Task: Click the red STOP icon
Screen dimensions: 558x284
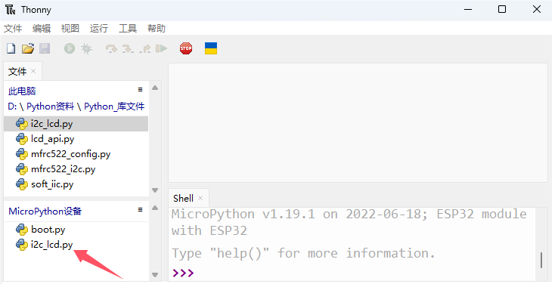Action: point(186,48)
